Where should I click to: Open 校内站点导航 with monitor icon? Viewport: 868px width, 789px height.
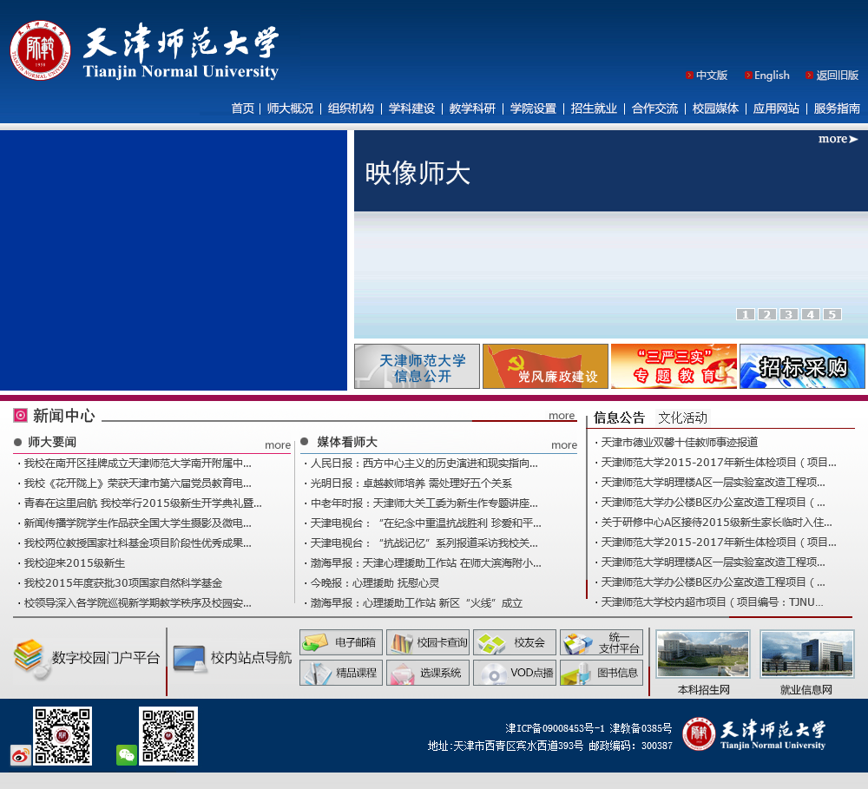coord(233,658)
